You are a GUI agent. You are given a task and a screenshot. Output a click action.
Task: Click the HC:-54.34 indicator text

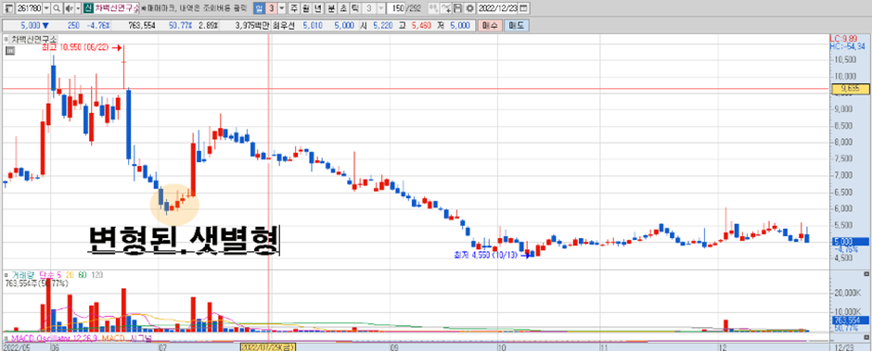coord(848,45)
